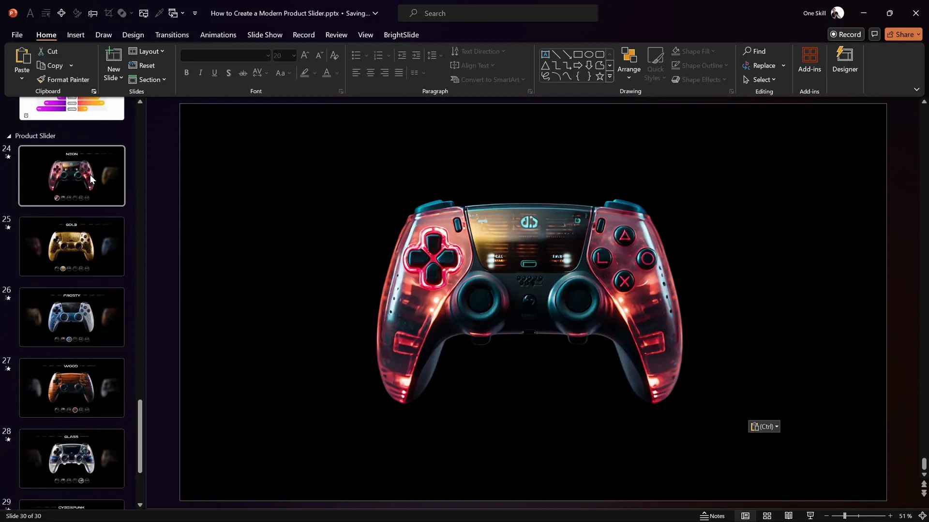Toggle Bold formatting
929x522 pixels.
coord(186,72)
